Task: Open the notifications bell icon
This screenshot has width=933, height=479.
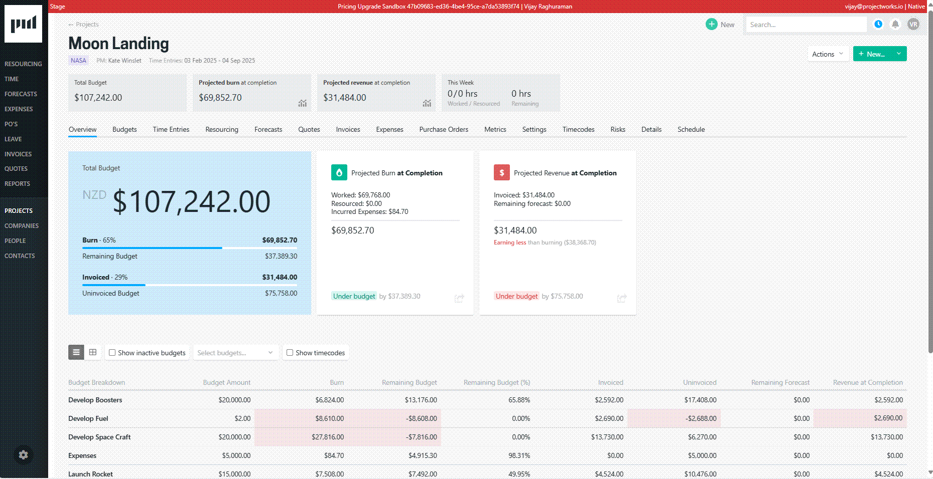Action: pos(895,24)
